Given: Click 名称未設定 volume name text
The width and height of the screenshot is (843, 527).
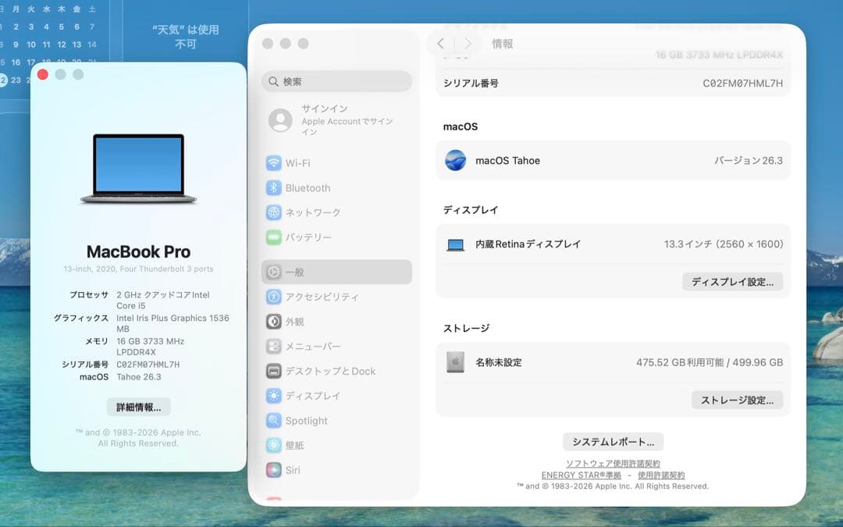Looking at the screenshot, I should (499, 362).
